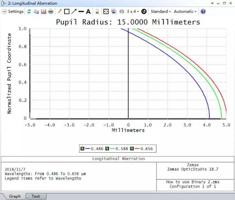This screenshot has width=235, height=200.
Task: Select the rectangle drawing tool
Action: (67, 12)
